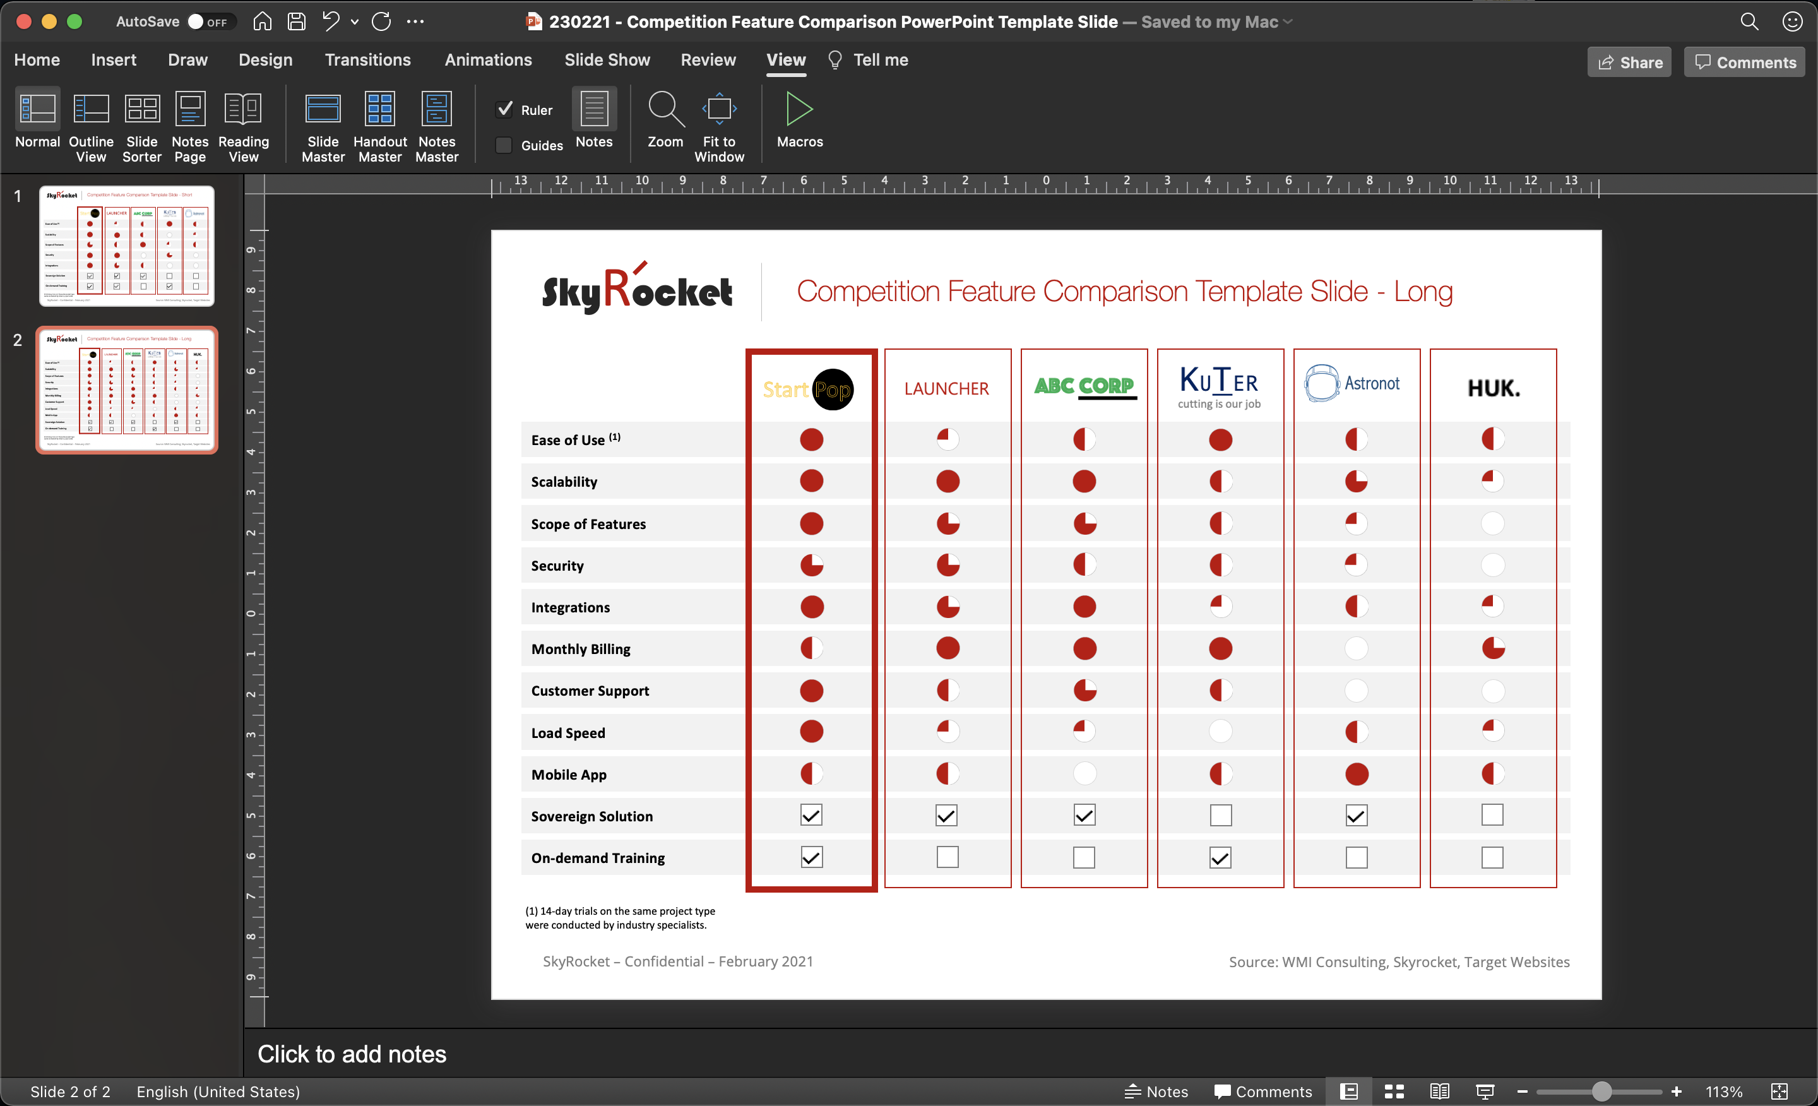Click the zoom slider handle
This screenshot has width=1818, height=1106.
(1602, 1091)
